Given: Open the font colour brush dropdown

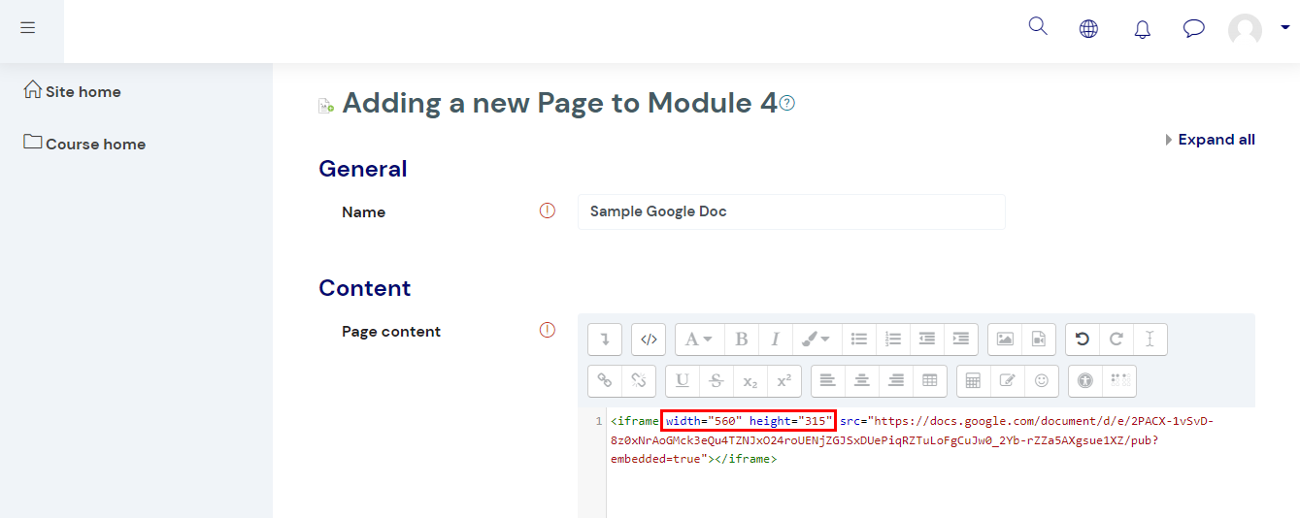Looking at the screenshot, I should click(x=816, y=340).
